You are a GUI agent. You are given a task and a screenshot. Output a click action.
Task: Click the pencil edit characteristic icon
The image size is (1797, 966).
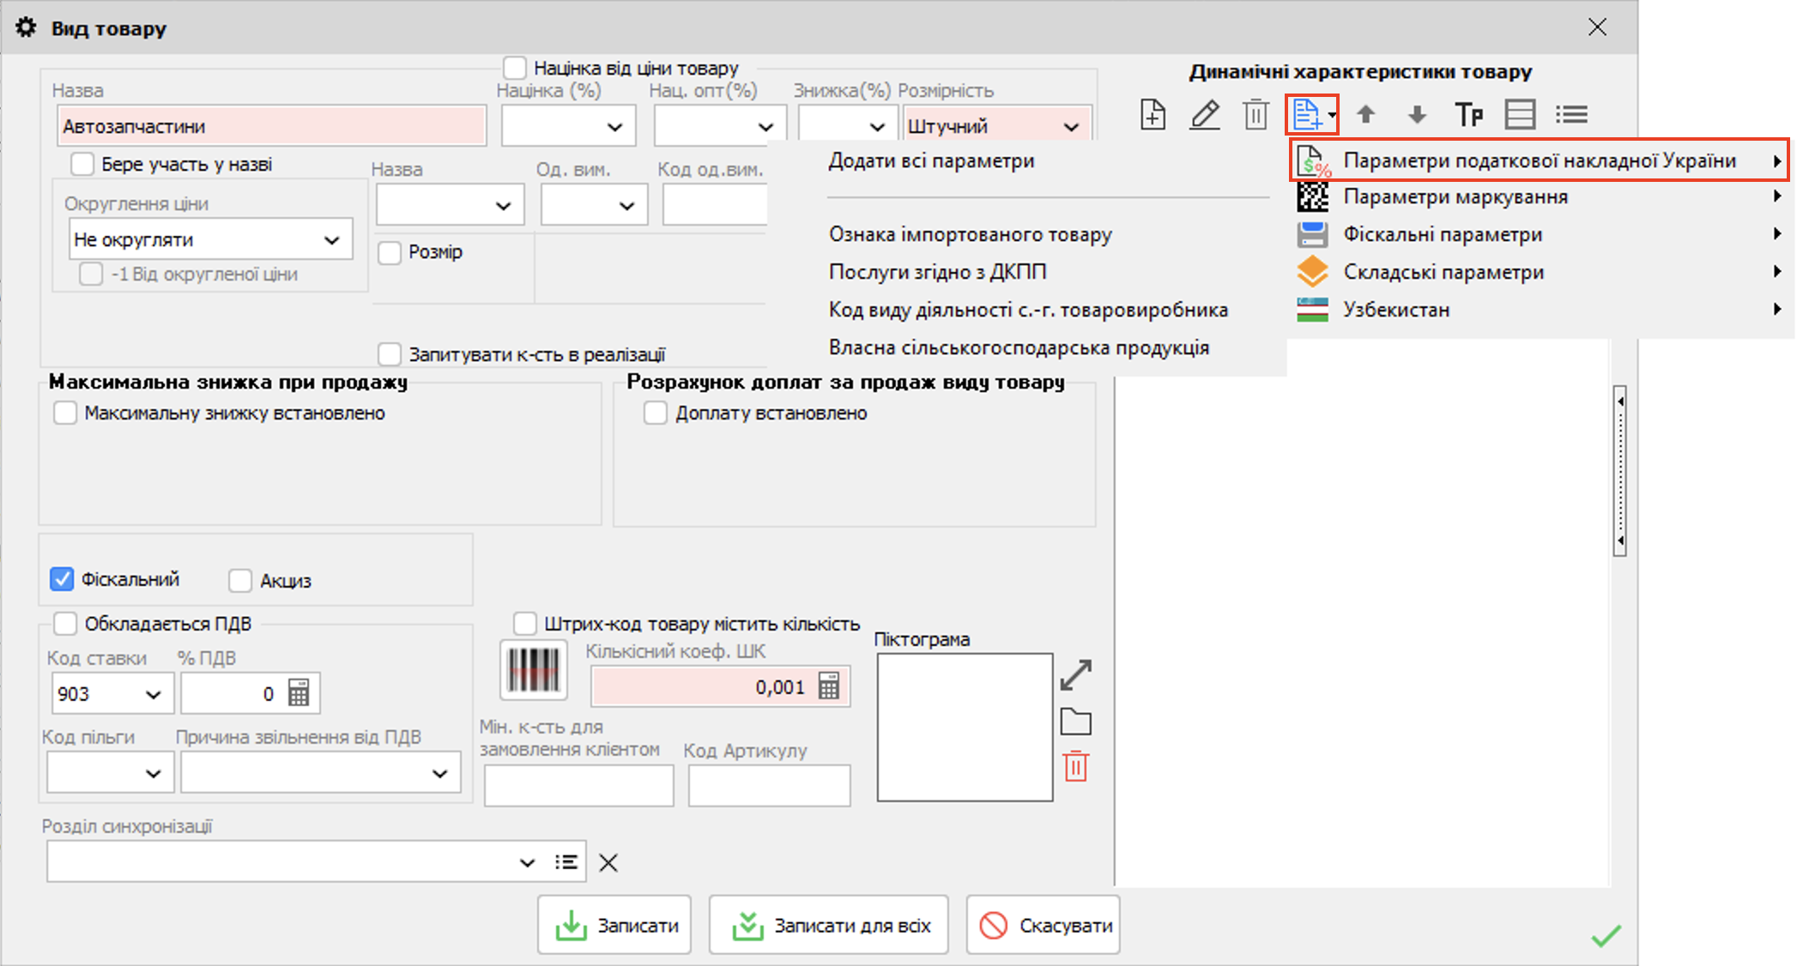1205,114
